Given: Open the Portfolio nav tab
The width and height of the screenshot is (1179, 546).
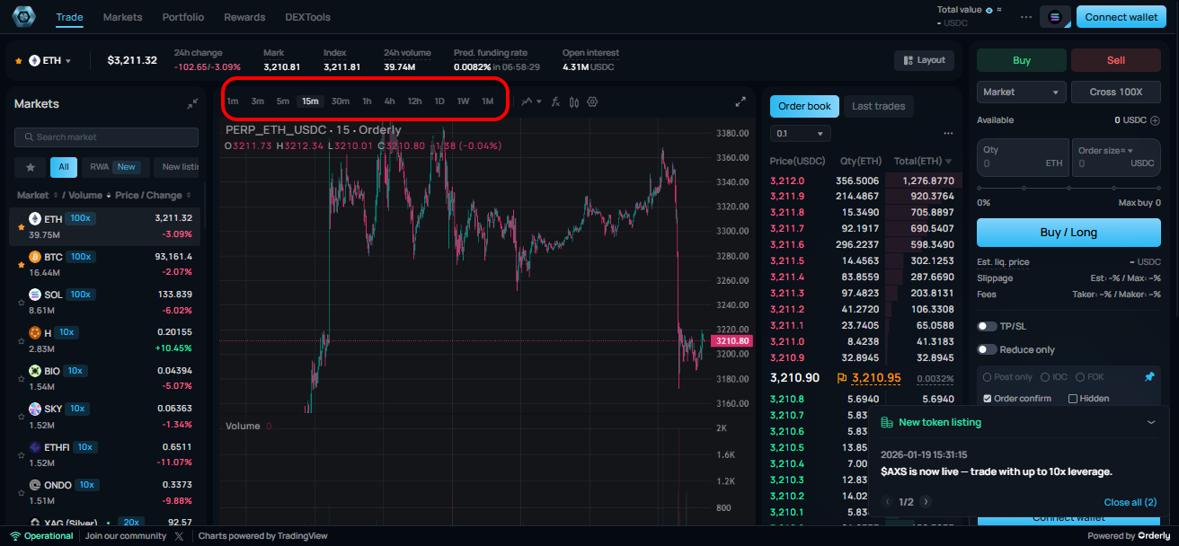Looking at the screenshot, I should pos(183,17).
